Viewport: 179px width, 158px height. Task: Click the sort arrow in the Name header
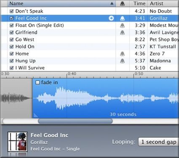pyautogui.click(x=112, y=3)
